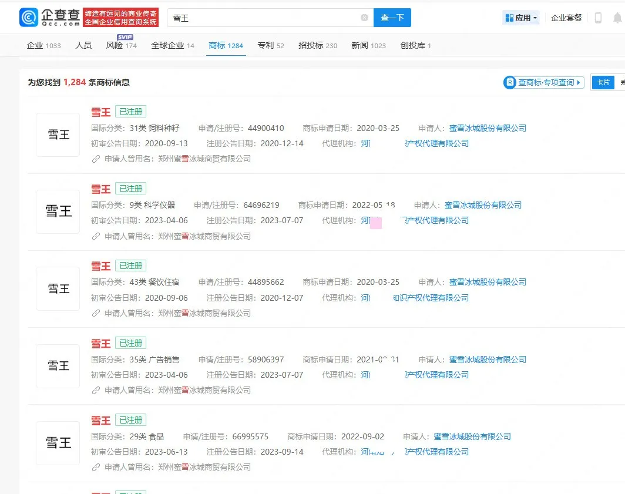Open 雪王 title of 43类 餐饮住宿 entry
The width and height of the screenshot is (625, 494).
pyautogui.click(x=101, y=266)
